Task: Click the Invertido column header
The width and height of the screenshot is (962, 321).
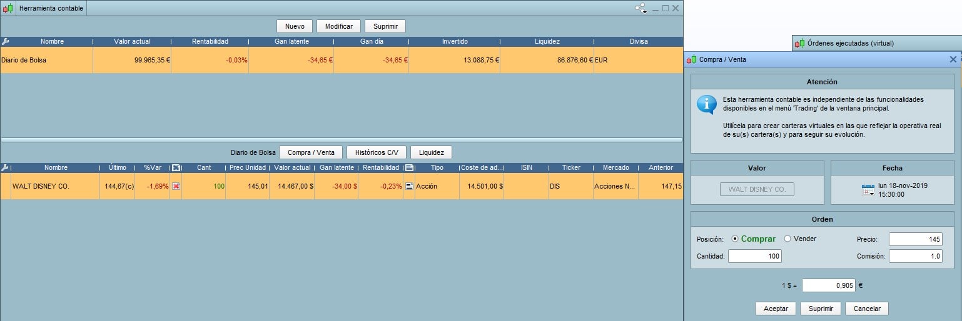Action: (x=455, y=42)
